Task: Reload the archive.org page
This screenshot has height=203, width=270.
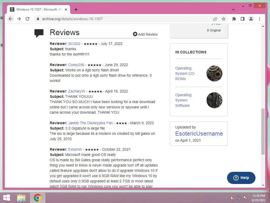Action: 27,19
